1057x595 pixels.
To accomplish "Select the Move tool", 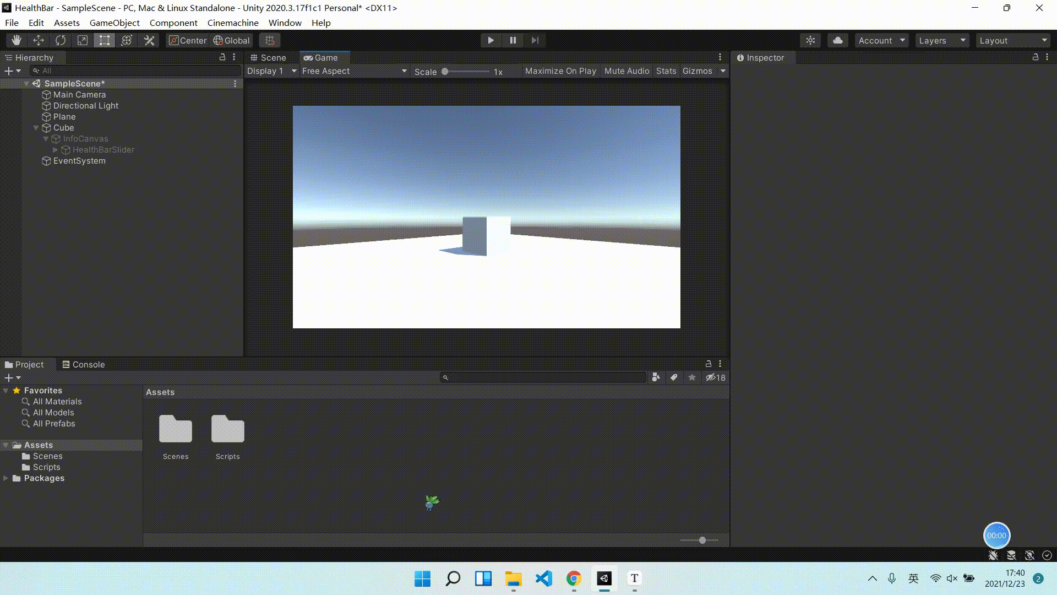I will coord(39,40).
